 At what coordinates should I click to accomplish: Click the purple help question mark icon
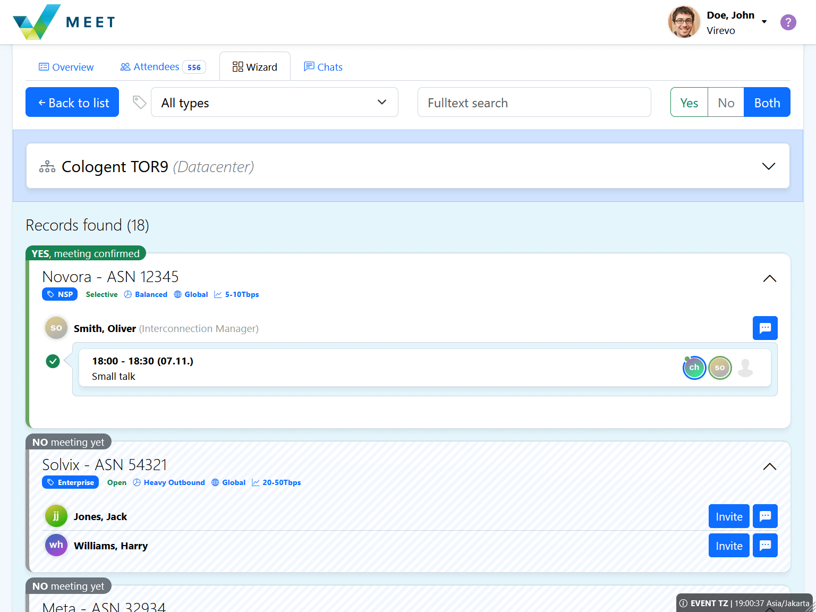pyautogui.click(x=788, y=22)
